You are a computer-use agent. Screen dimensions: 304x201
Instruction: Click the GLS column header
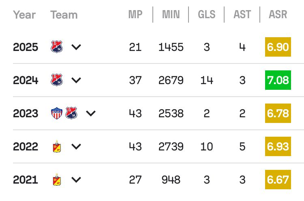[x=206, y=15]
